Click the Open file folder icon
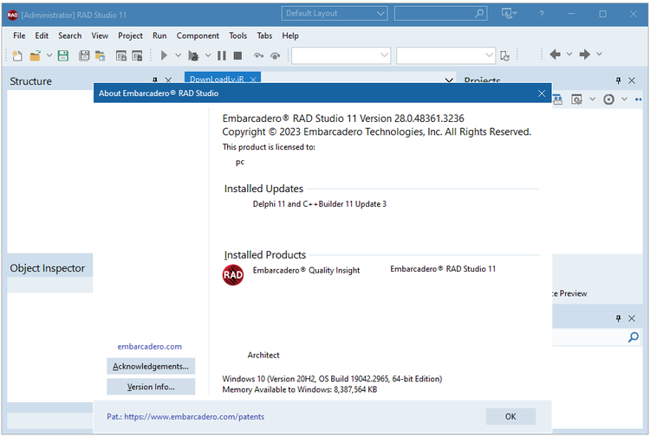650x436 pixels. pyautogui.click(x=36, y=55)
